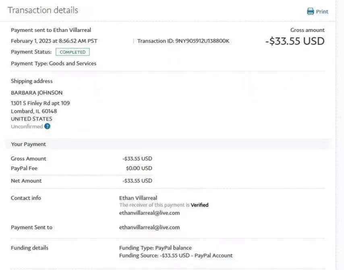Open the Unconfirmed address help icon

pos(48,126)
